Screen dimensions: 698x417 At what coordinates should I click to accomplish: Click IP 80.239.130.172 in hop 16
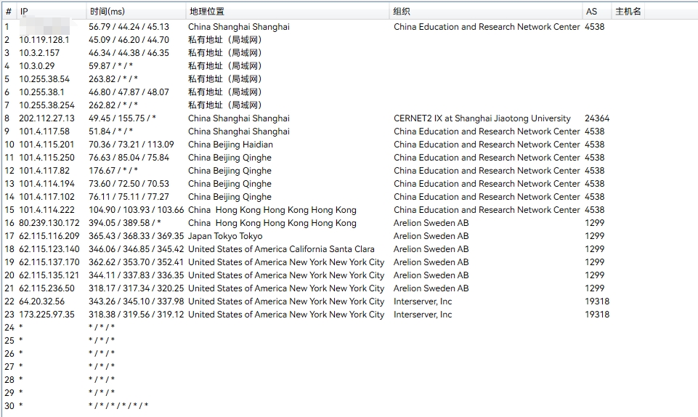click(49, 223)
